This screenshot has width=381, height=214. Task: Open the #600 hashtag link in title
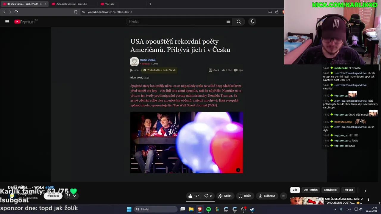pos(50,187)
